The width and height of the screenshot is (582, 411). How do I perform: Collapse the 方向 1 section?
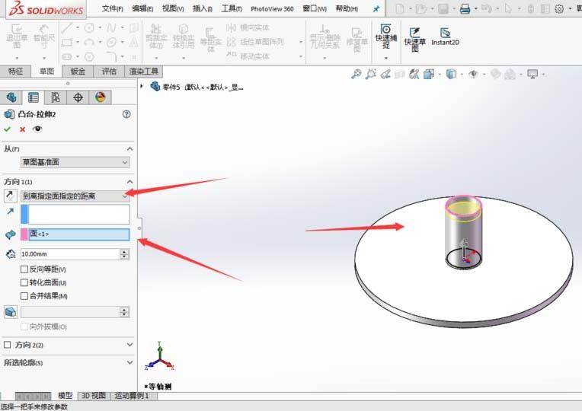(130, 181)
